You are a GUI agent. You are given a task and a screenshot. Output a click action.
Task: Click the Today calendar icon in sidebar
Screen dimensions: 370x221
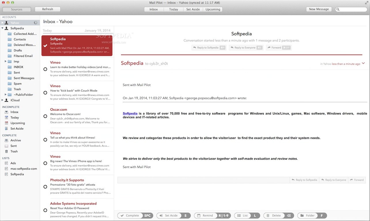pyautogui.click(x=6, y=118)
